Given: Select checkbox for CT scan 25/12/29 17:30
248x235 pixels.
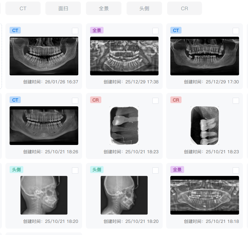Looking at the screenshot, I should (x=236, y=31).
